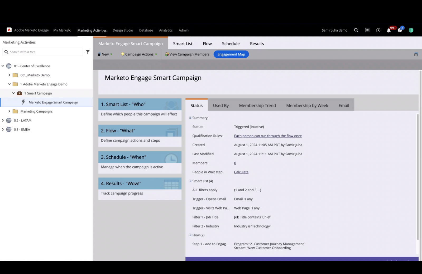This screenshot has height=274, width=422.
Task: Open Database from top navigation
Action: pyautogui.click(x=146, y=30)
